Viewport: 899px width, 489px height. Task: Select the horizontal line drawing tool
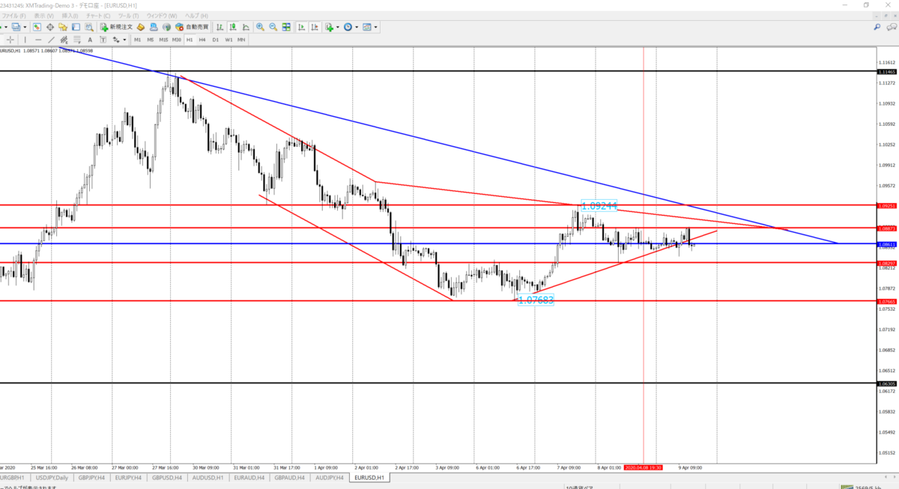click(38, 40)
